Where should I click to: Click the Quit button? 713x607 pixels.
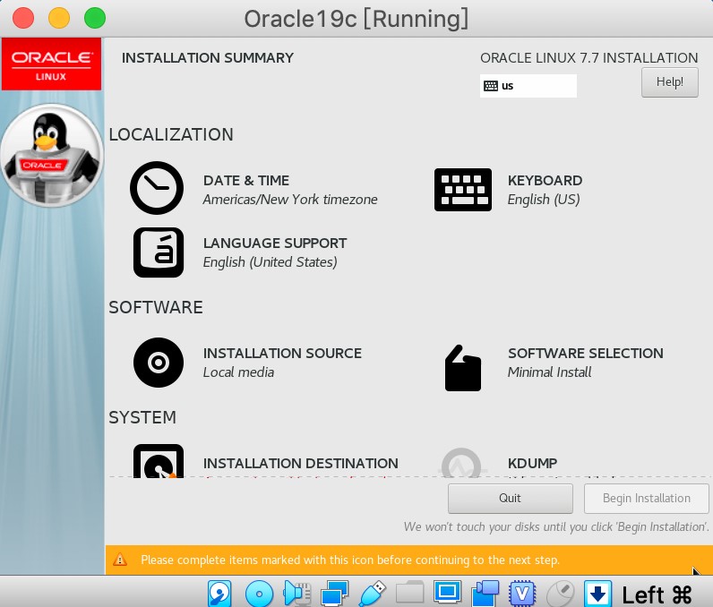point(511,499)
